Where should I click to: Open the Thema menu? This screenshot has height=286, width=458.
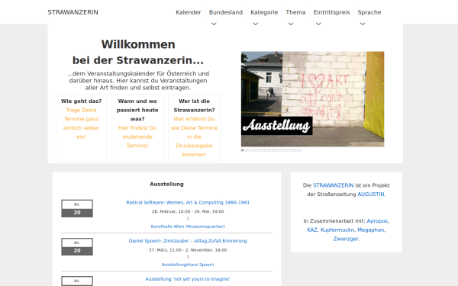(x=295, y=12)
